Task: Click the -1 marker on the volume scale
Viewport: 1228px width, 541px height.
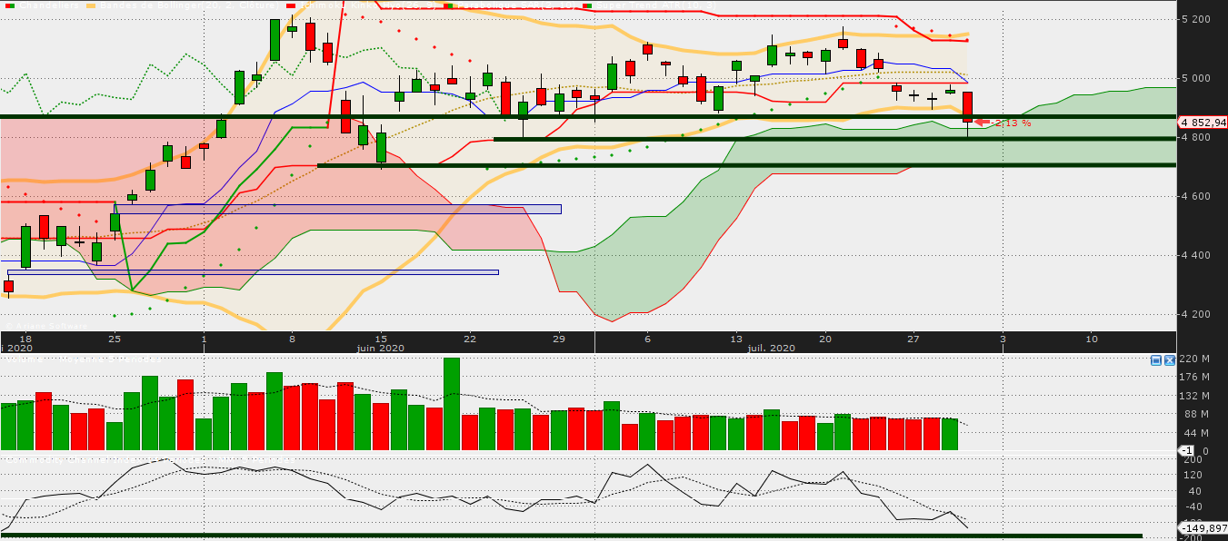Action: tap(1186, 451)
